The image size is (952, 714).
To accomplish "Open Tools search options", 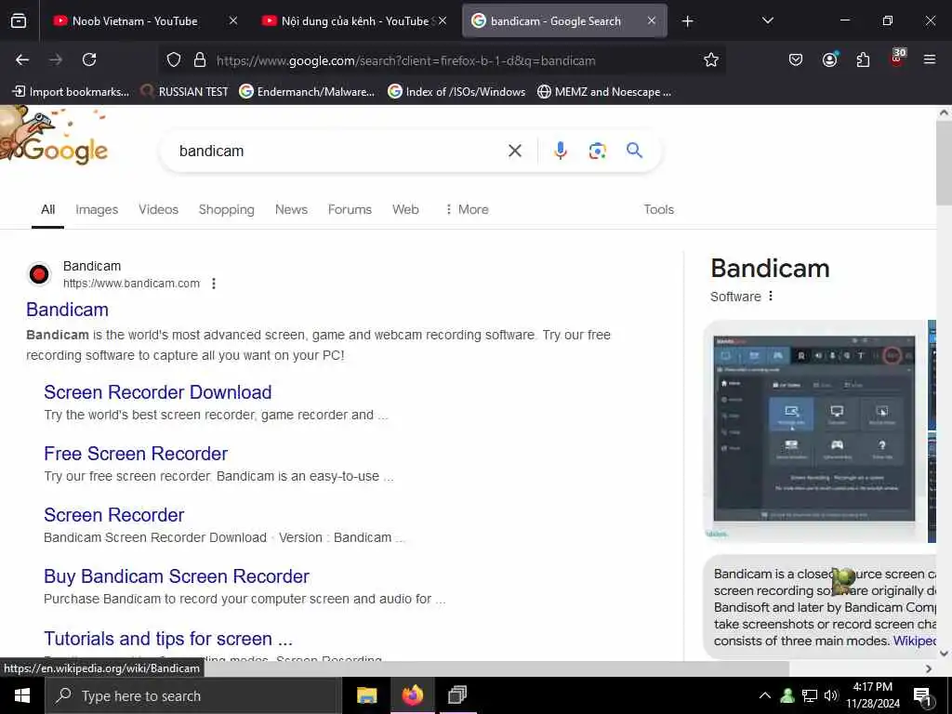I will [x=659, y=209].
